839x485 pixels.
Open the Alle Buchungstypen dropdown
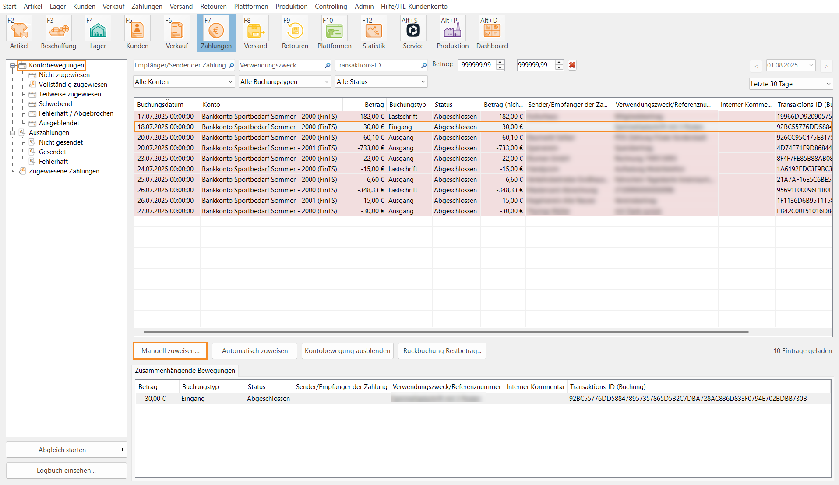point(285,82)
